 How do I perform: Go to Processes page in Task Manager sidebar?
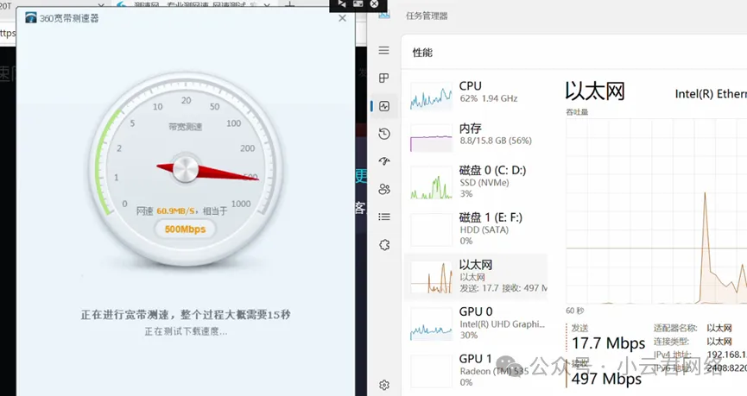[x=384, y=79]
